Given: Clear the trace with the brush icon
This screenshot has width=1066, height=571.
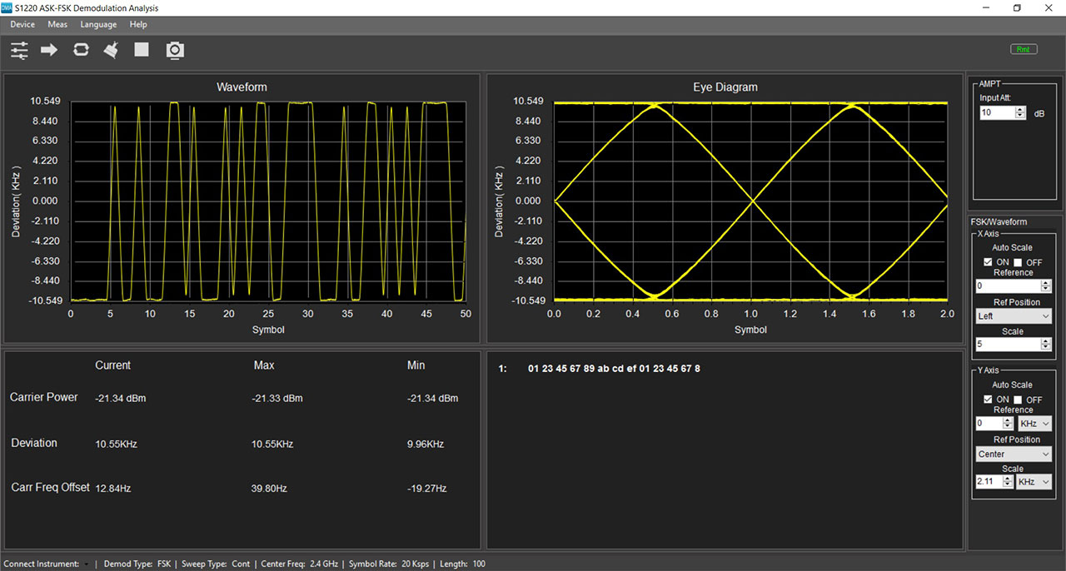Looking at the screenshot, I should (x=111, y=50).
